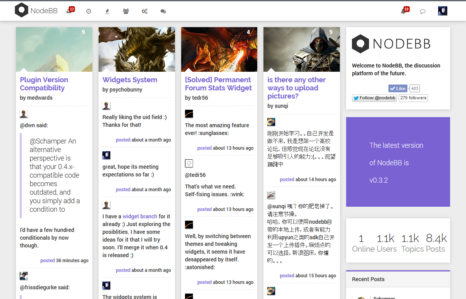Open the recent topics clock icon
The height and width of the screenshot is (299, 466).
[x=88, y=11]
